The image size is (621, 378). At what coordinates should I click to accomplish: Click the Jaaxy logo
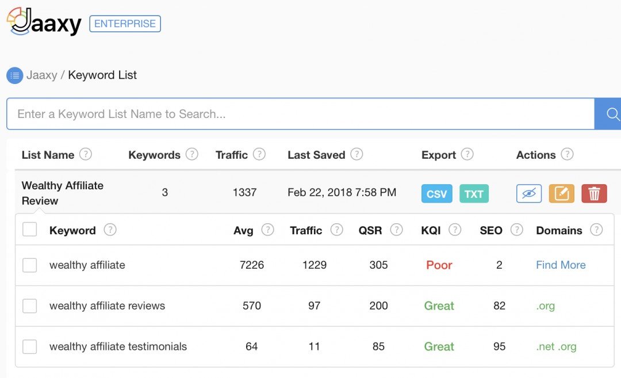(x=44, y=22)
